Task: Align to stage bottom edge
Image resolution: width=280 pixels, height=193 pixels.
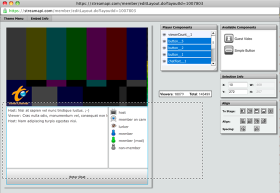Action: tap(264, 111)
